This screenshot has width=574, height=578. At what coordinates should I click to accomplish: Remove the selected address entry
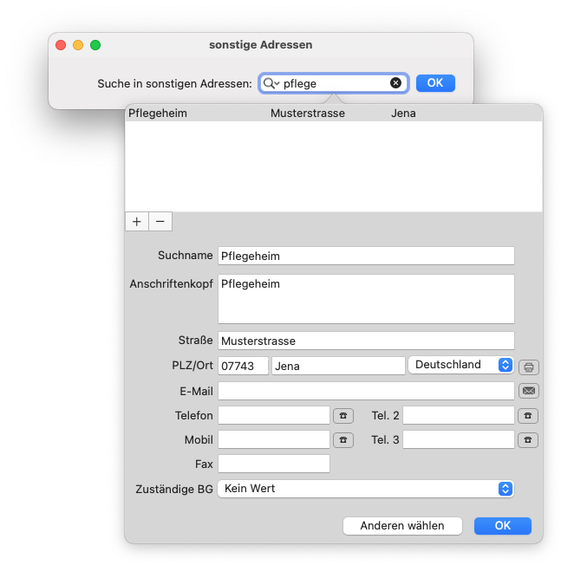pos(160,222)
